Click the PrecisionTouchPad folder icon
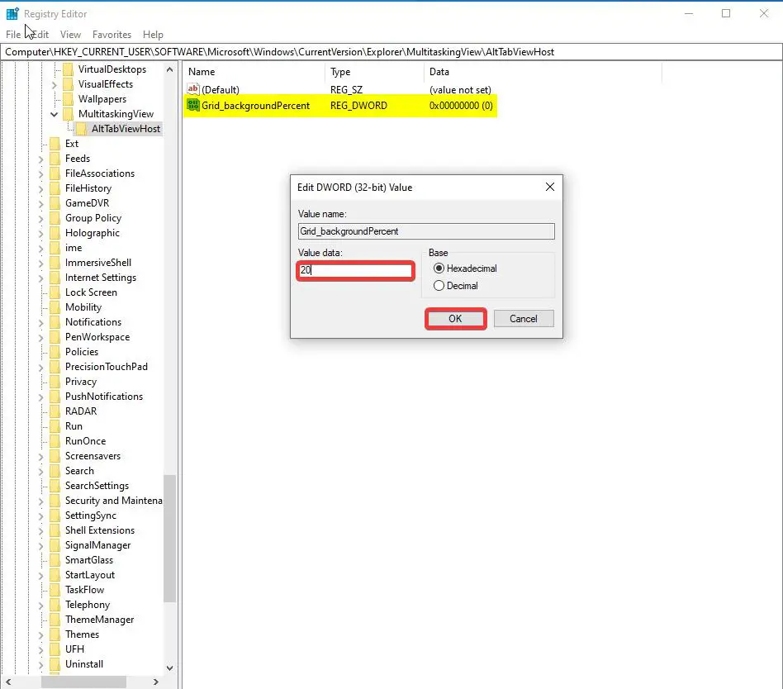 coord(55,367)
